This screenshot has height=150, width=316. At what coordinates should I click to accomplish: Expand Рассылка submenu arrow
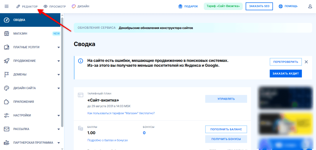[x=59, y=129]
